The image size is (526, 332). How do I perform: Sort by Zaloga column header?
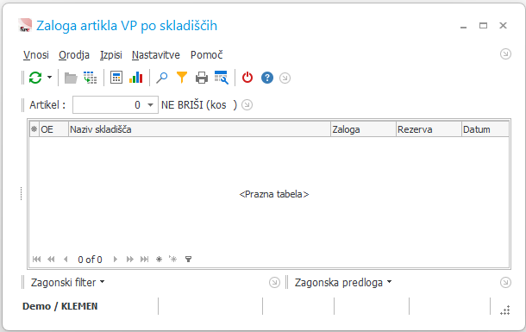tap(363, 129)
